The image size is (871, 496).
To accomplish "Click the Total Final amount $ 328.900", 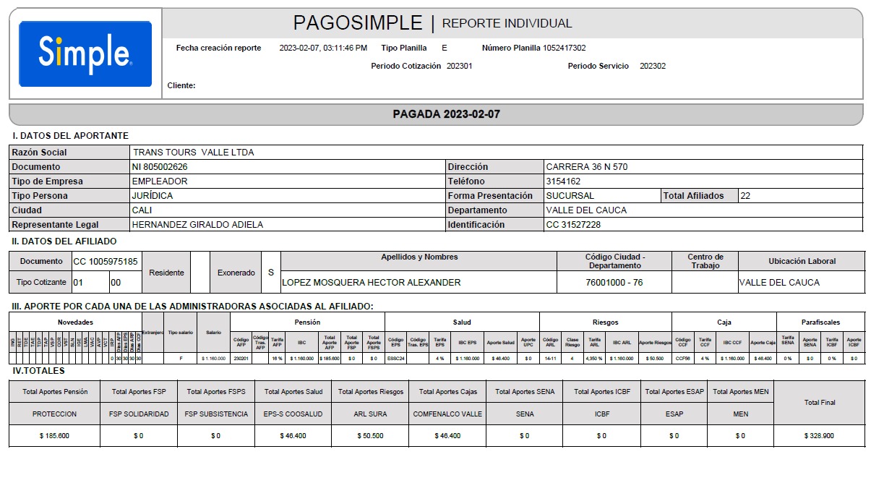I will pyautogui.click(x=820, y=436).
